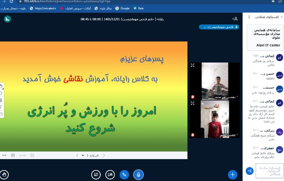Click left chevron beside slide selector
Screen dimensions: 284x181
[x=77, y=155]
